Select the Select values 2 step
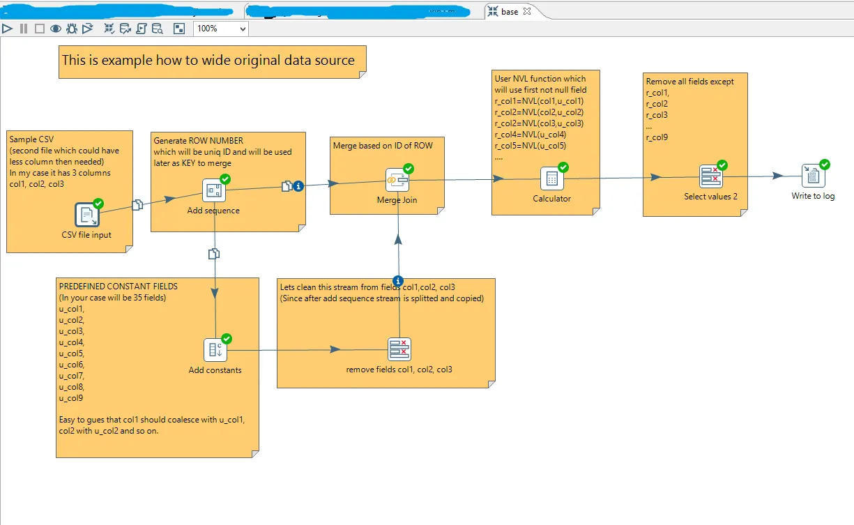 (x=710, y=176)
